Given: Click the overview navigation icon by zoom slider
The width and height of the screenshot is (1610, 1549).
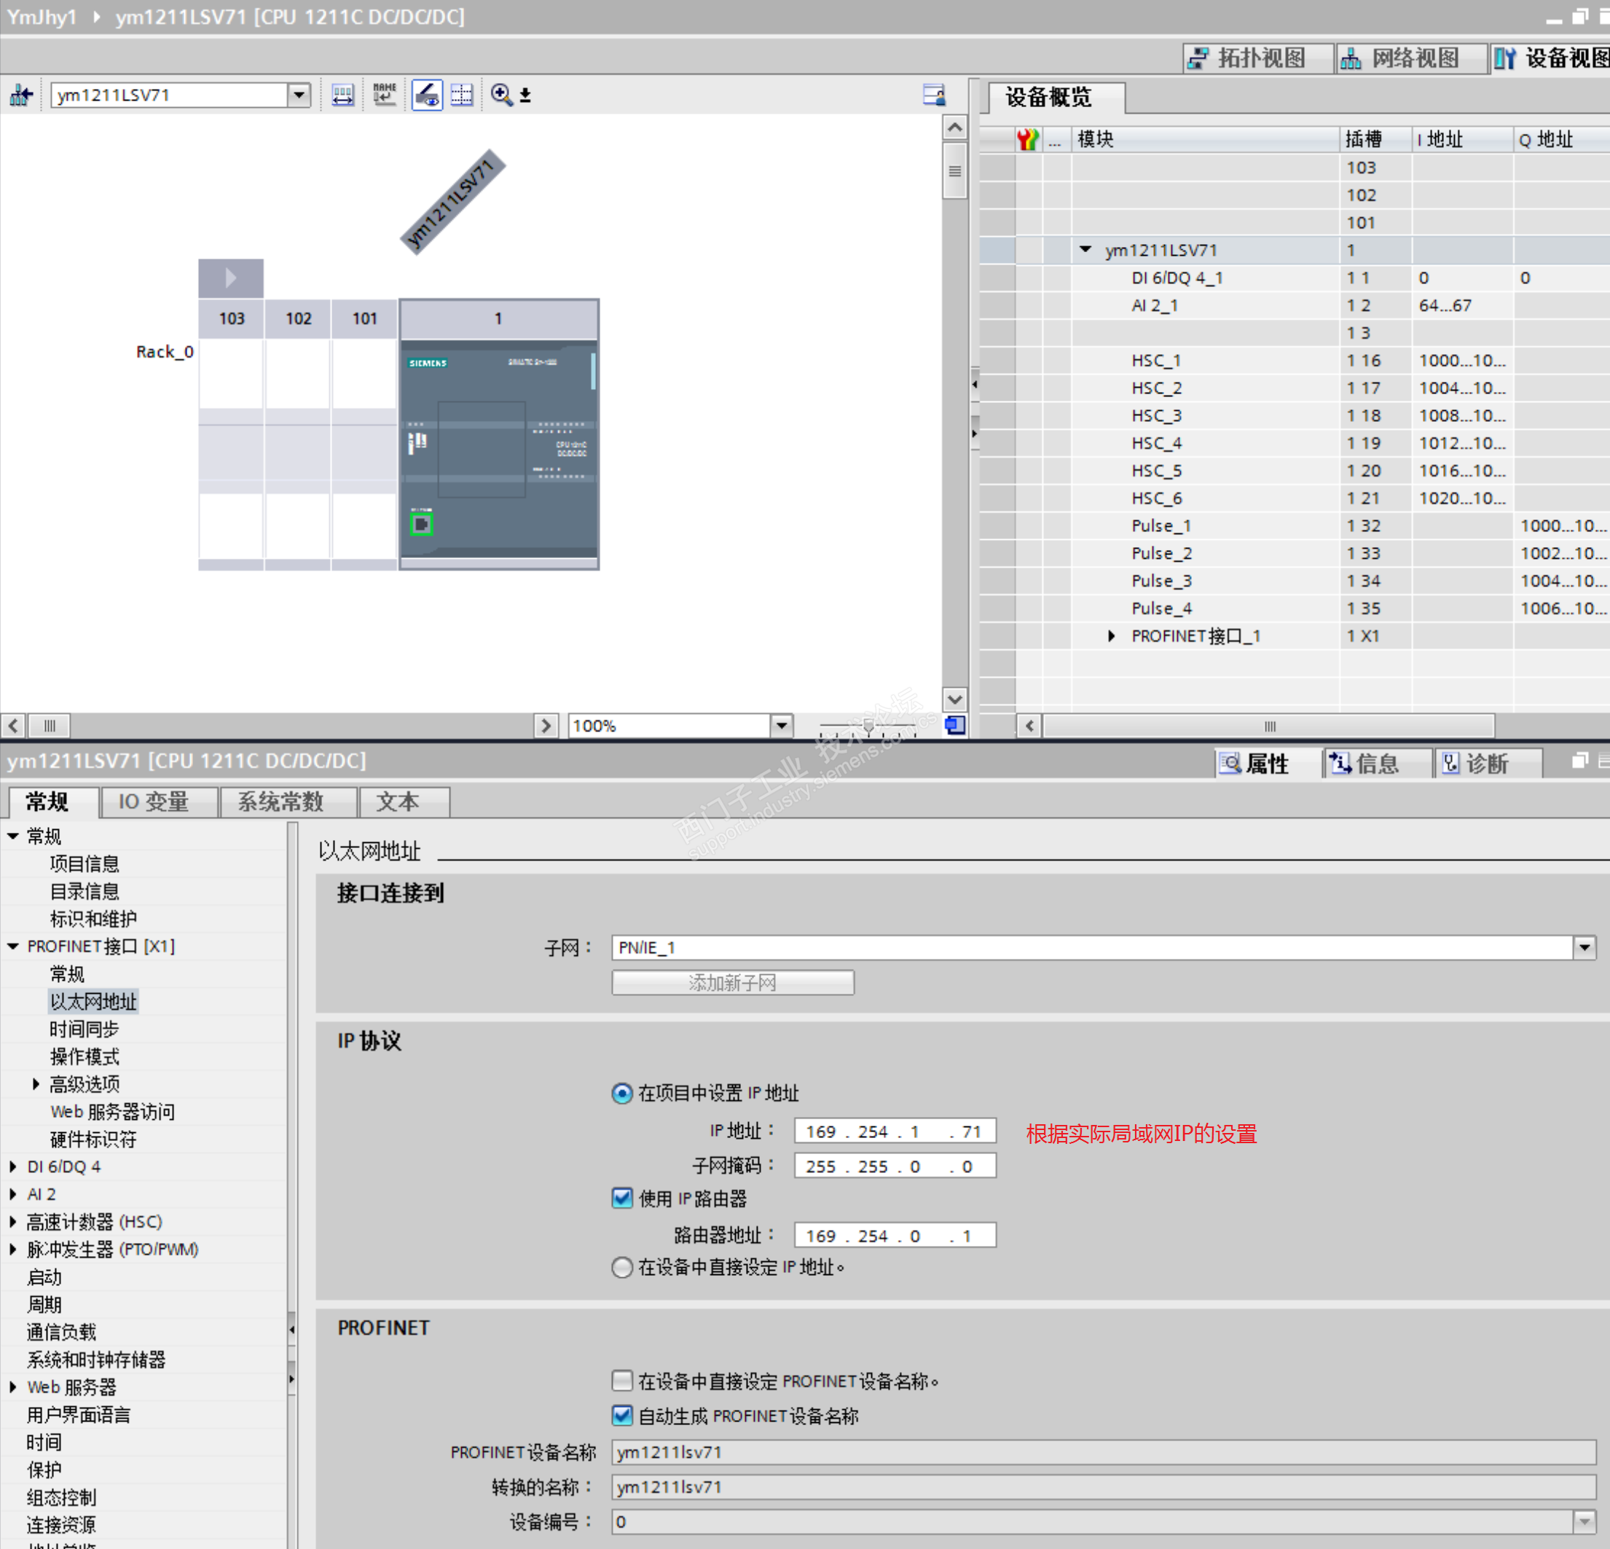Looking at the screenshot, I should [x=954, y=725].
